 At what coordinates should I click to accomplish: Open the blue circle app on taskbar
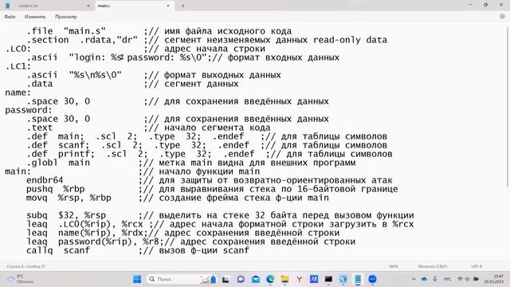click(x=372, y=279)
